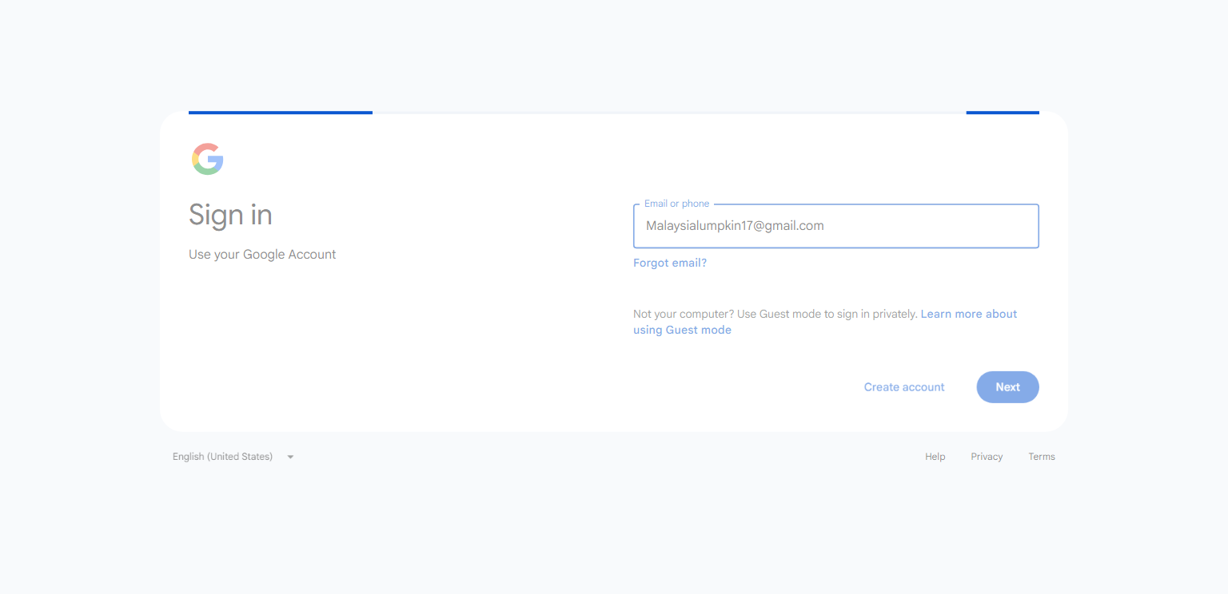Click the blue Next button
1228x594 pixels.
tap(1007, 387)
